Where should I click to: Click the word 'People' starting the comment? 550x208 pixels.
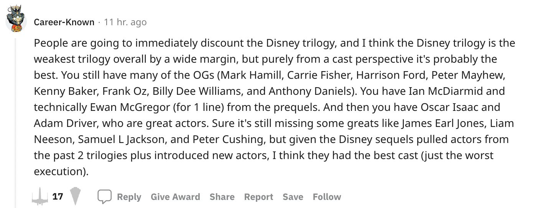49,43
